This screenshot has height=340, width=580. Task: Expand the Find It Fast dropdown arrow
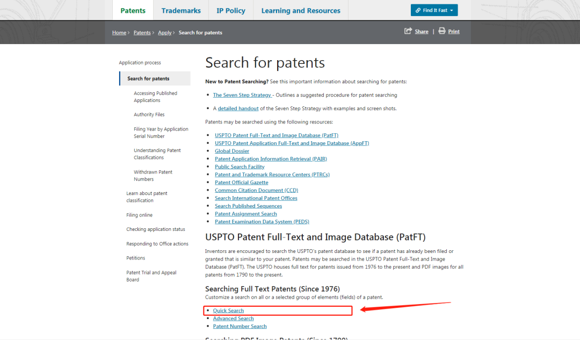tap(452, 11)
